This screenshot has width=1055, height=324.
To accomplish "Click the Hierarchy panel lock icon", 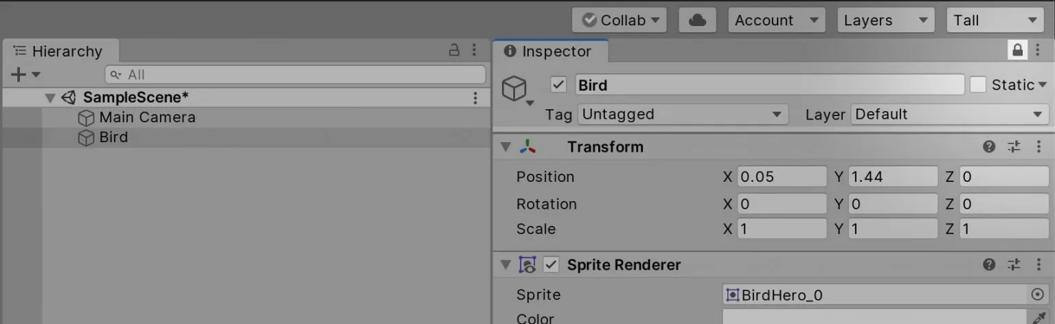I will point(454,50).
